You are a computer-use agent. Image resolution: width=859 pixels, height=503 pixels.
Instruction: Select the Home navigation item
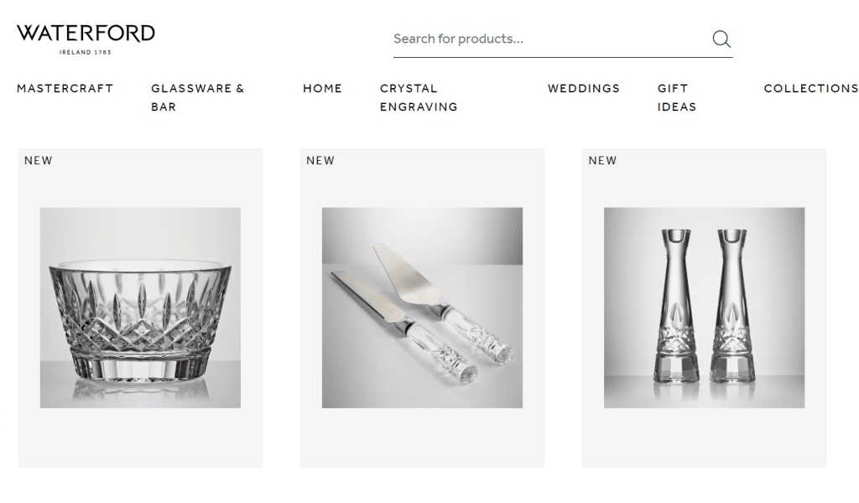(x=322, y=88)
